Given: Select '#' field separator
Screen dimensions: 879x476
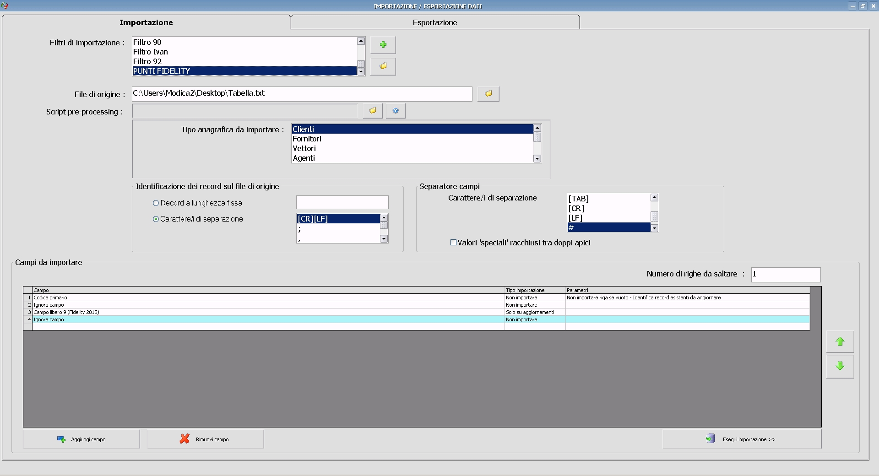Looking at the screenshot, I should [609, 227].
